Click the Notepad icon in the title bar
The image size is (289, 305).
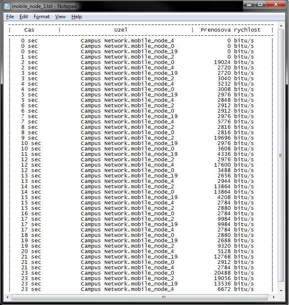pos(7,6)
